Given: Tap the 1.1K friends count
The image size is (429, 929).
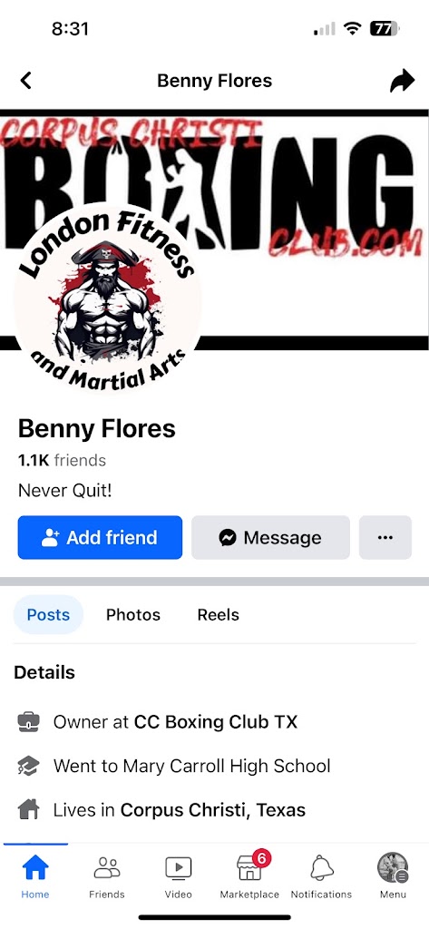Looking at the screenshot, I should tap(63, 460).
